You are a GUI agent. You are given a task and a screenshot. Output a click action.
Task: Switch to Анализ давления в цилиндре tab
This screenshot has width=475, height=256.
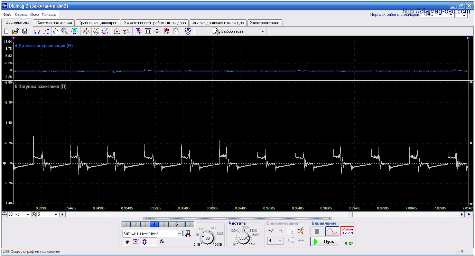218,23
